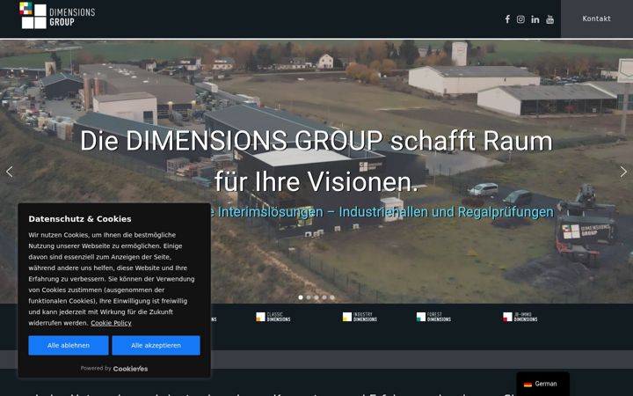Image resolution: width=633 pixels, height=396 pixels.
Task: Open the CookieYes powered-by link
Action: pos(130,369)
